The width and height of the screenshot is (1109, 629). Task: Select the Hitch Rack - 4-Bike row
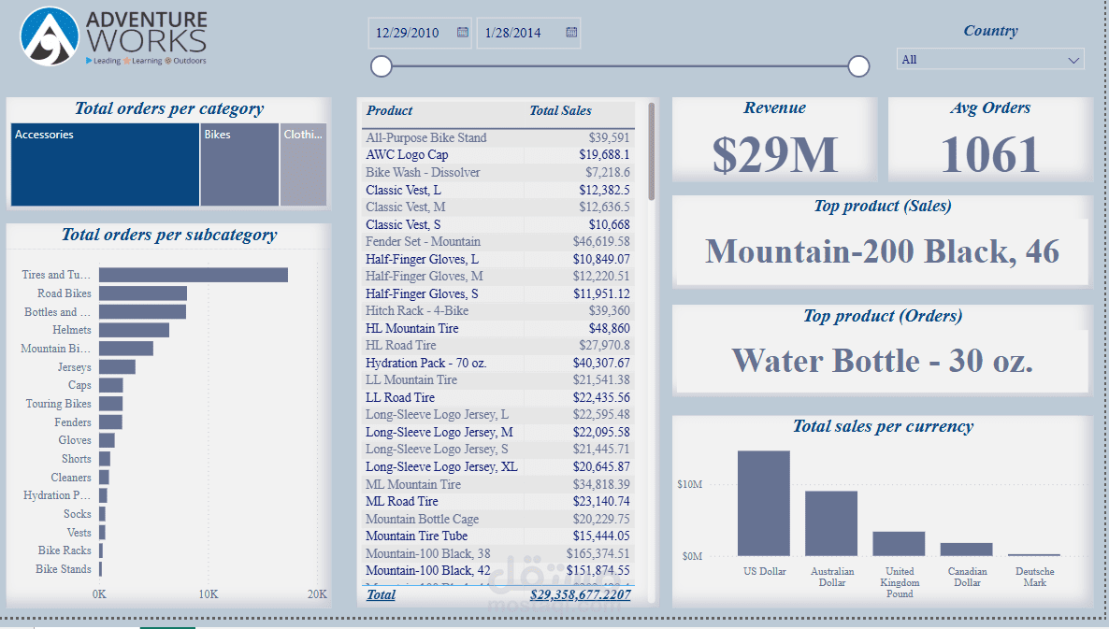pos(497,311)
